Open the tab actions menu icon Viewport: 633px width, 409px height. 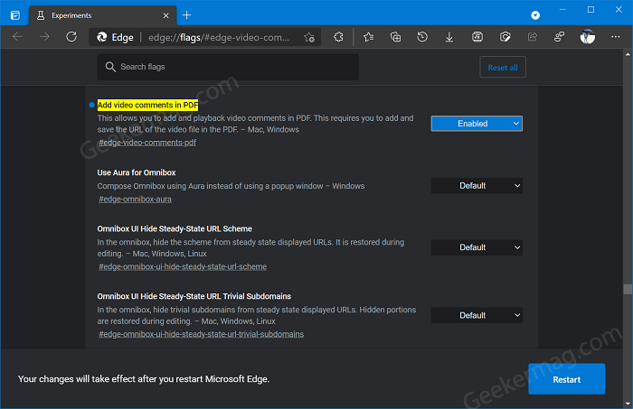[x=15, y=15]
